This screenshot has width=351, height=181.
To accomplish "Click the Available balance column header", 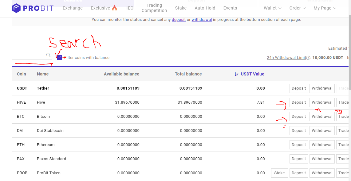I will [121, 74].
